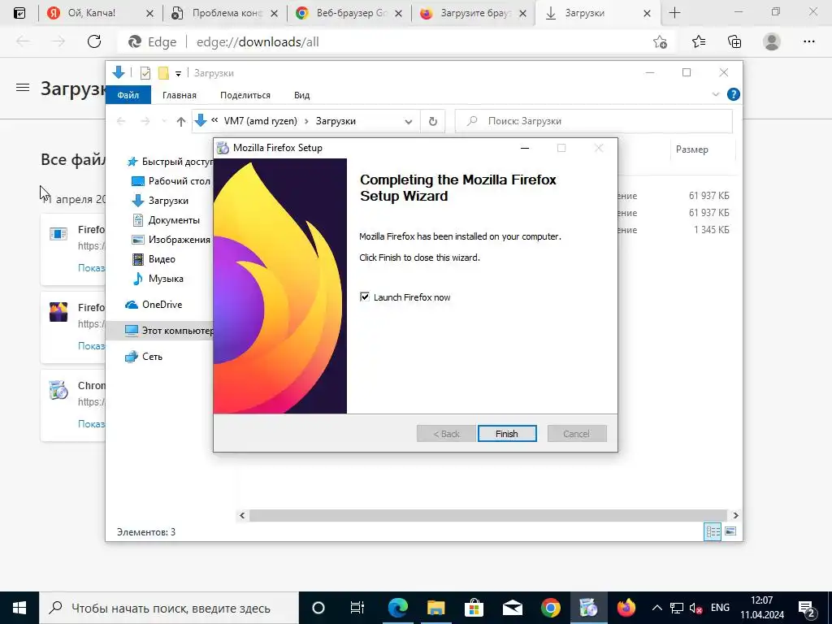
Task: Open Microsoft Store from taskbar
Action: click(x=474, y=608)
